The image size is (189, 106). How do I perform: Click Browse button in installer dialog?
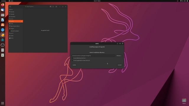click(x=119, y=56)
